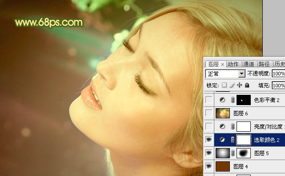Viewport: 285px width, 176px height.
Task: Click the lock all padlock icon
Action: click(247, 85)
